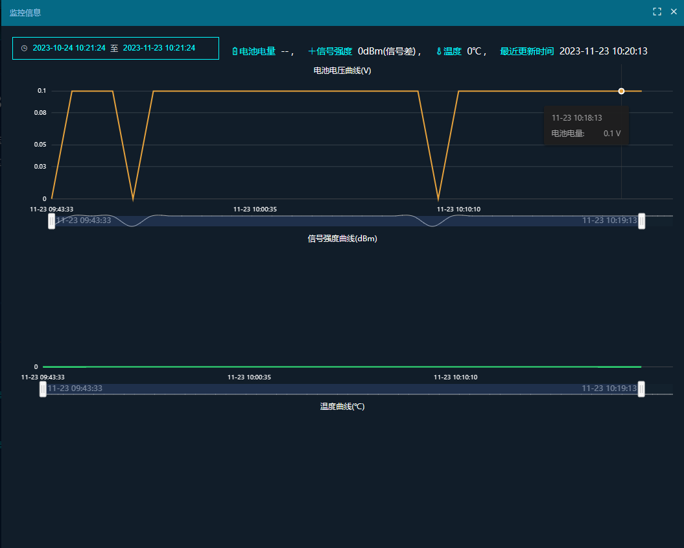The image size is (684, 548).
Task: Click the 最近更新时间 label
Action: point(526,51)
